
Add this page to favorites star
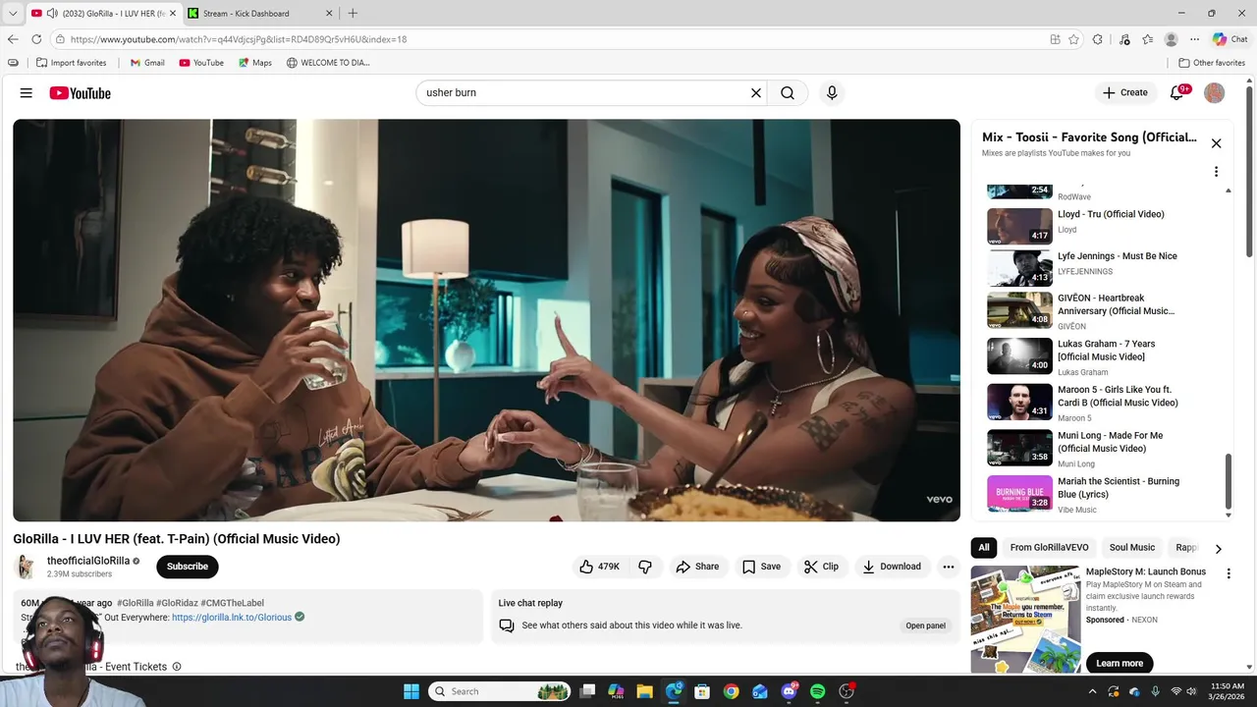(x=1074, y=39)
